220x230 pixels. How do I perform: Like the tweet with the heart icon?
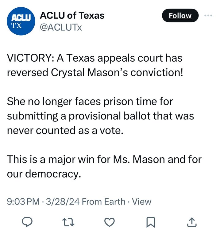[x=110, y=221]
